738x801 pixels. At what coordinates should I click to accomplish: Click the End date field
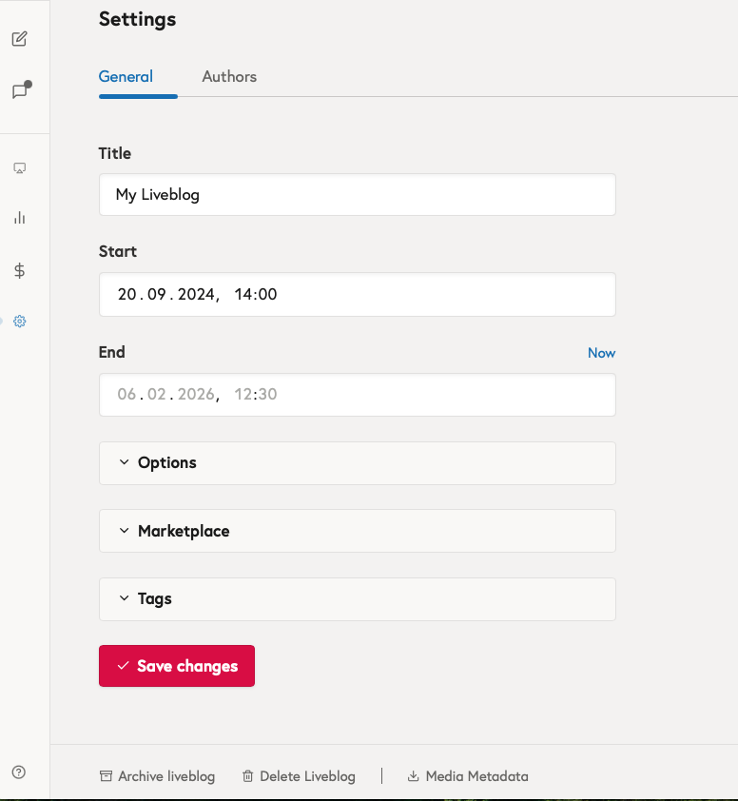(x=357, y=394)
